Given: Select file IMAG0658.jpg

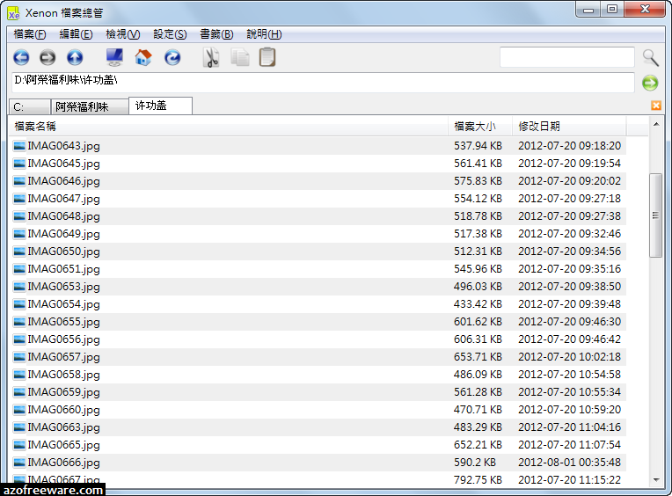Looking at the screenshot, I should (64, 375).
